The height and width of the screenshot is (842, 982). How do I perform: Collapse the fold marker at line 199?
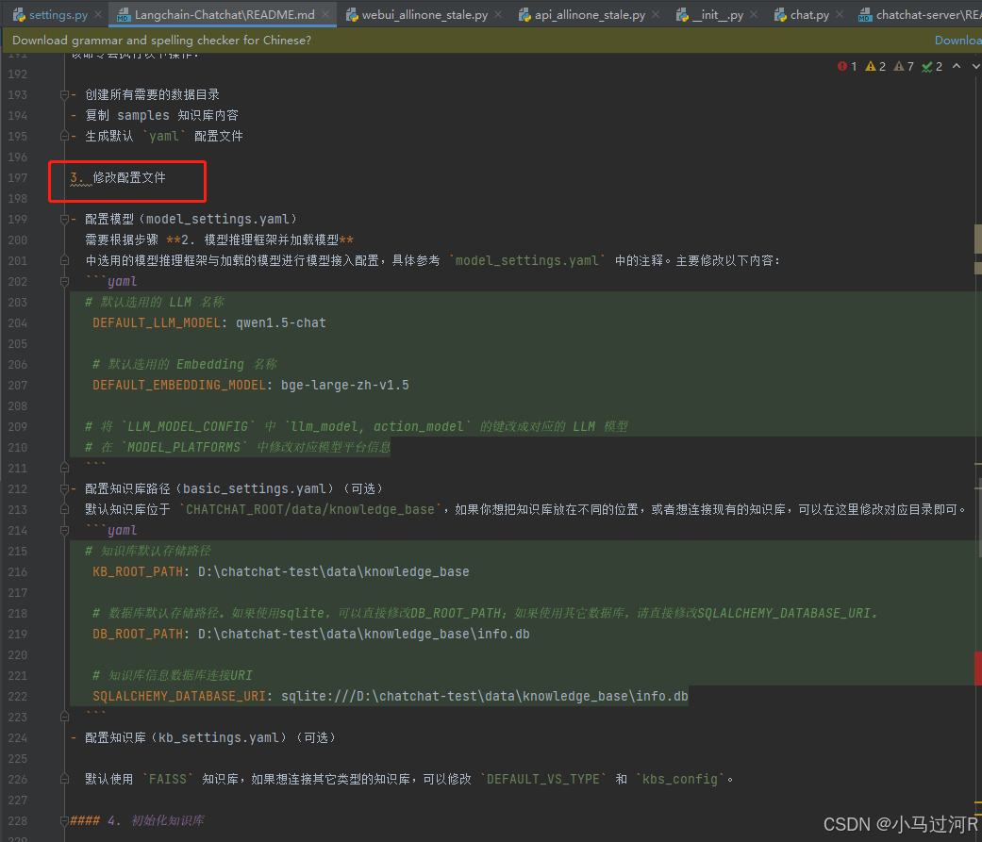(x=64, y=219)
